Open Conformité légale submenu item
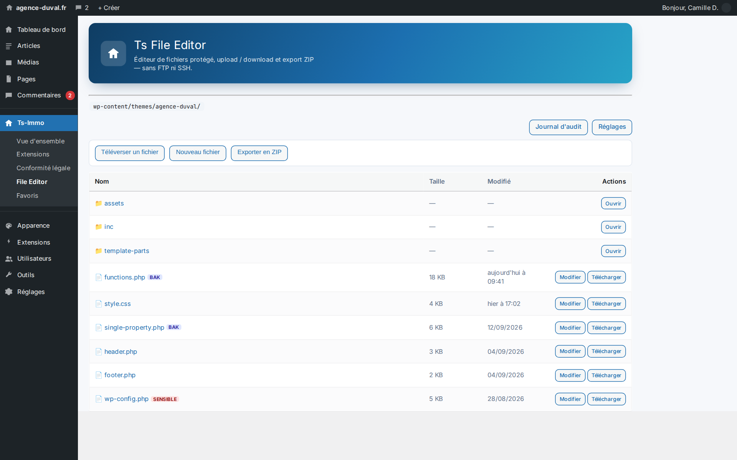The image size is (737, 460). coord(43,168)
